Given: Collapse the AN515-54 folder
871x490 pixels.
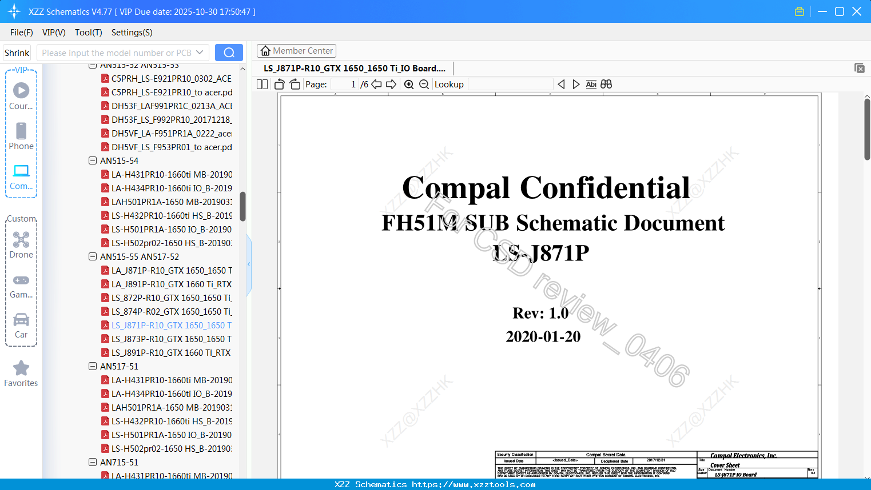Looking at the screenshot, I should [x=93, y=161].
